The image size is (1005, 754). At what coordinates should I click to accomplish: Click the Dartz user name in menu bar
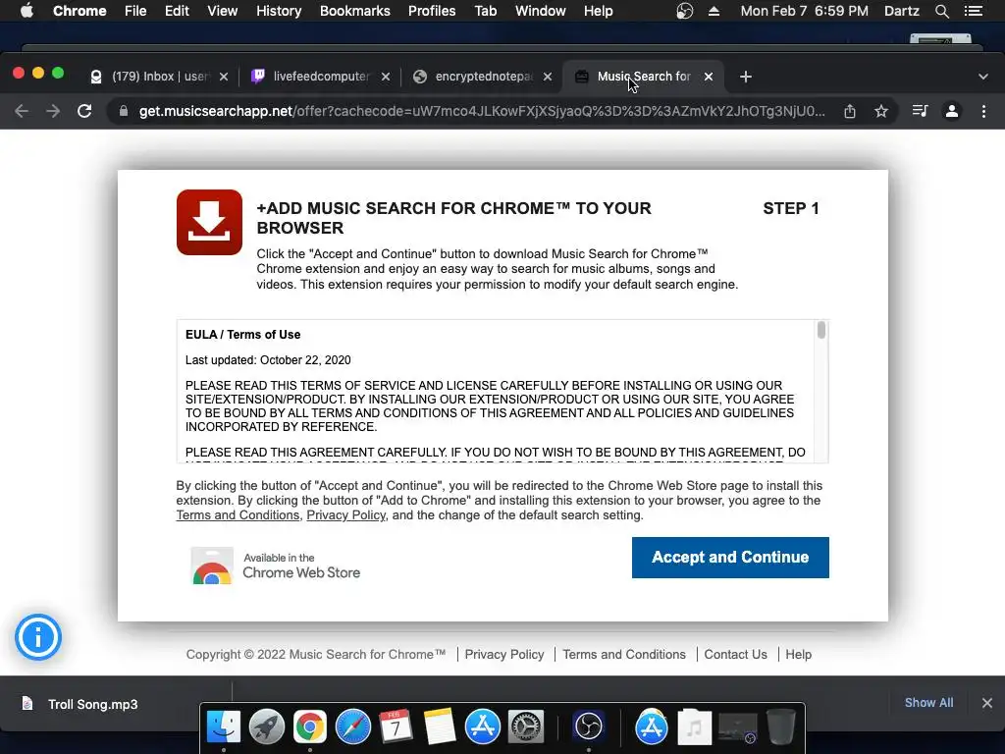pyautogui.click(x=902, y=11)
